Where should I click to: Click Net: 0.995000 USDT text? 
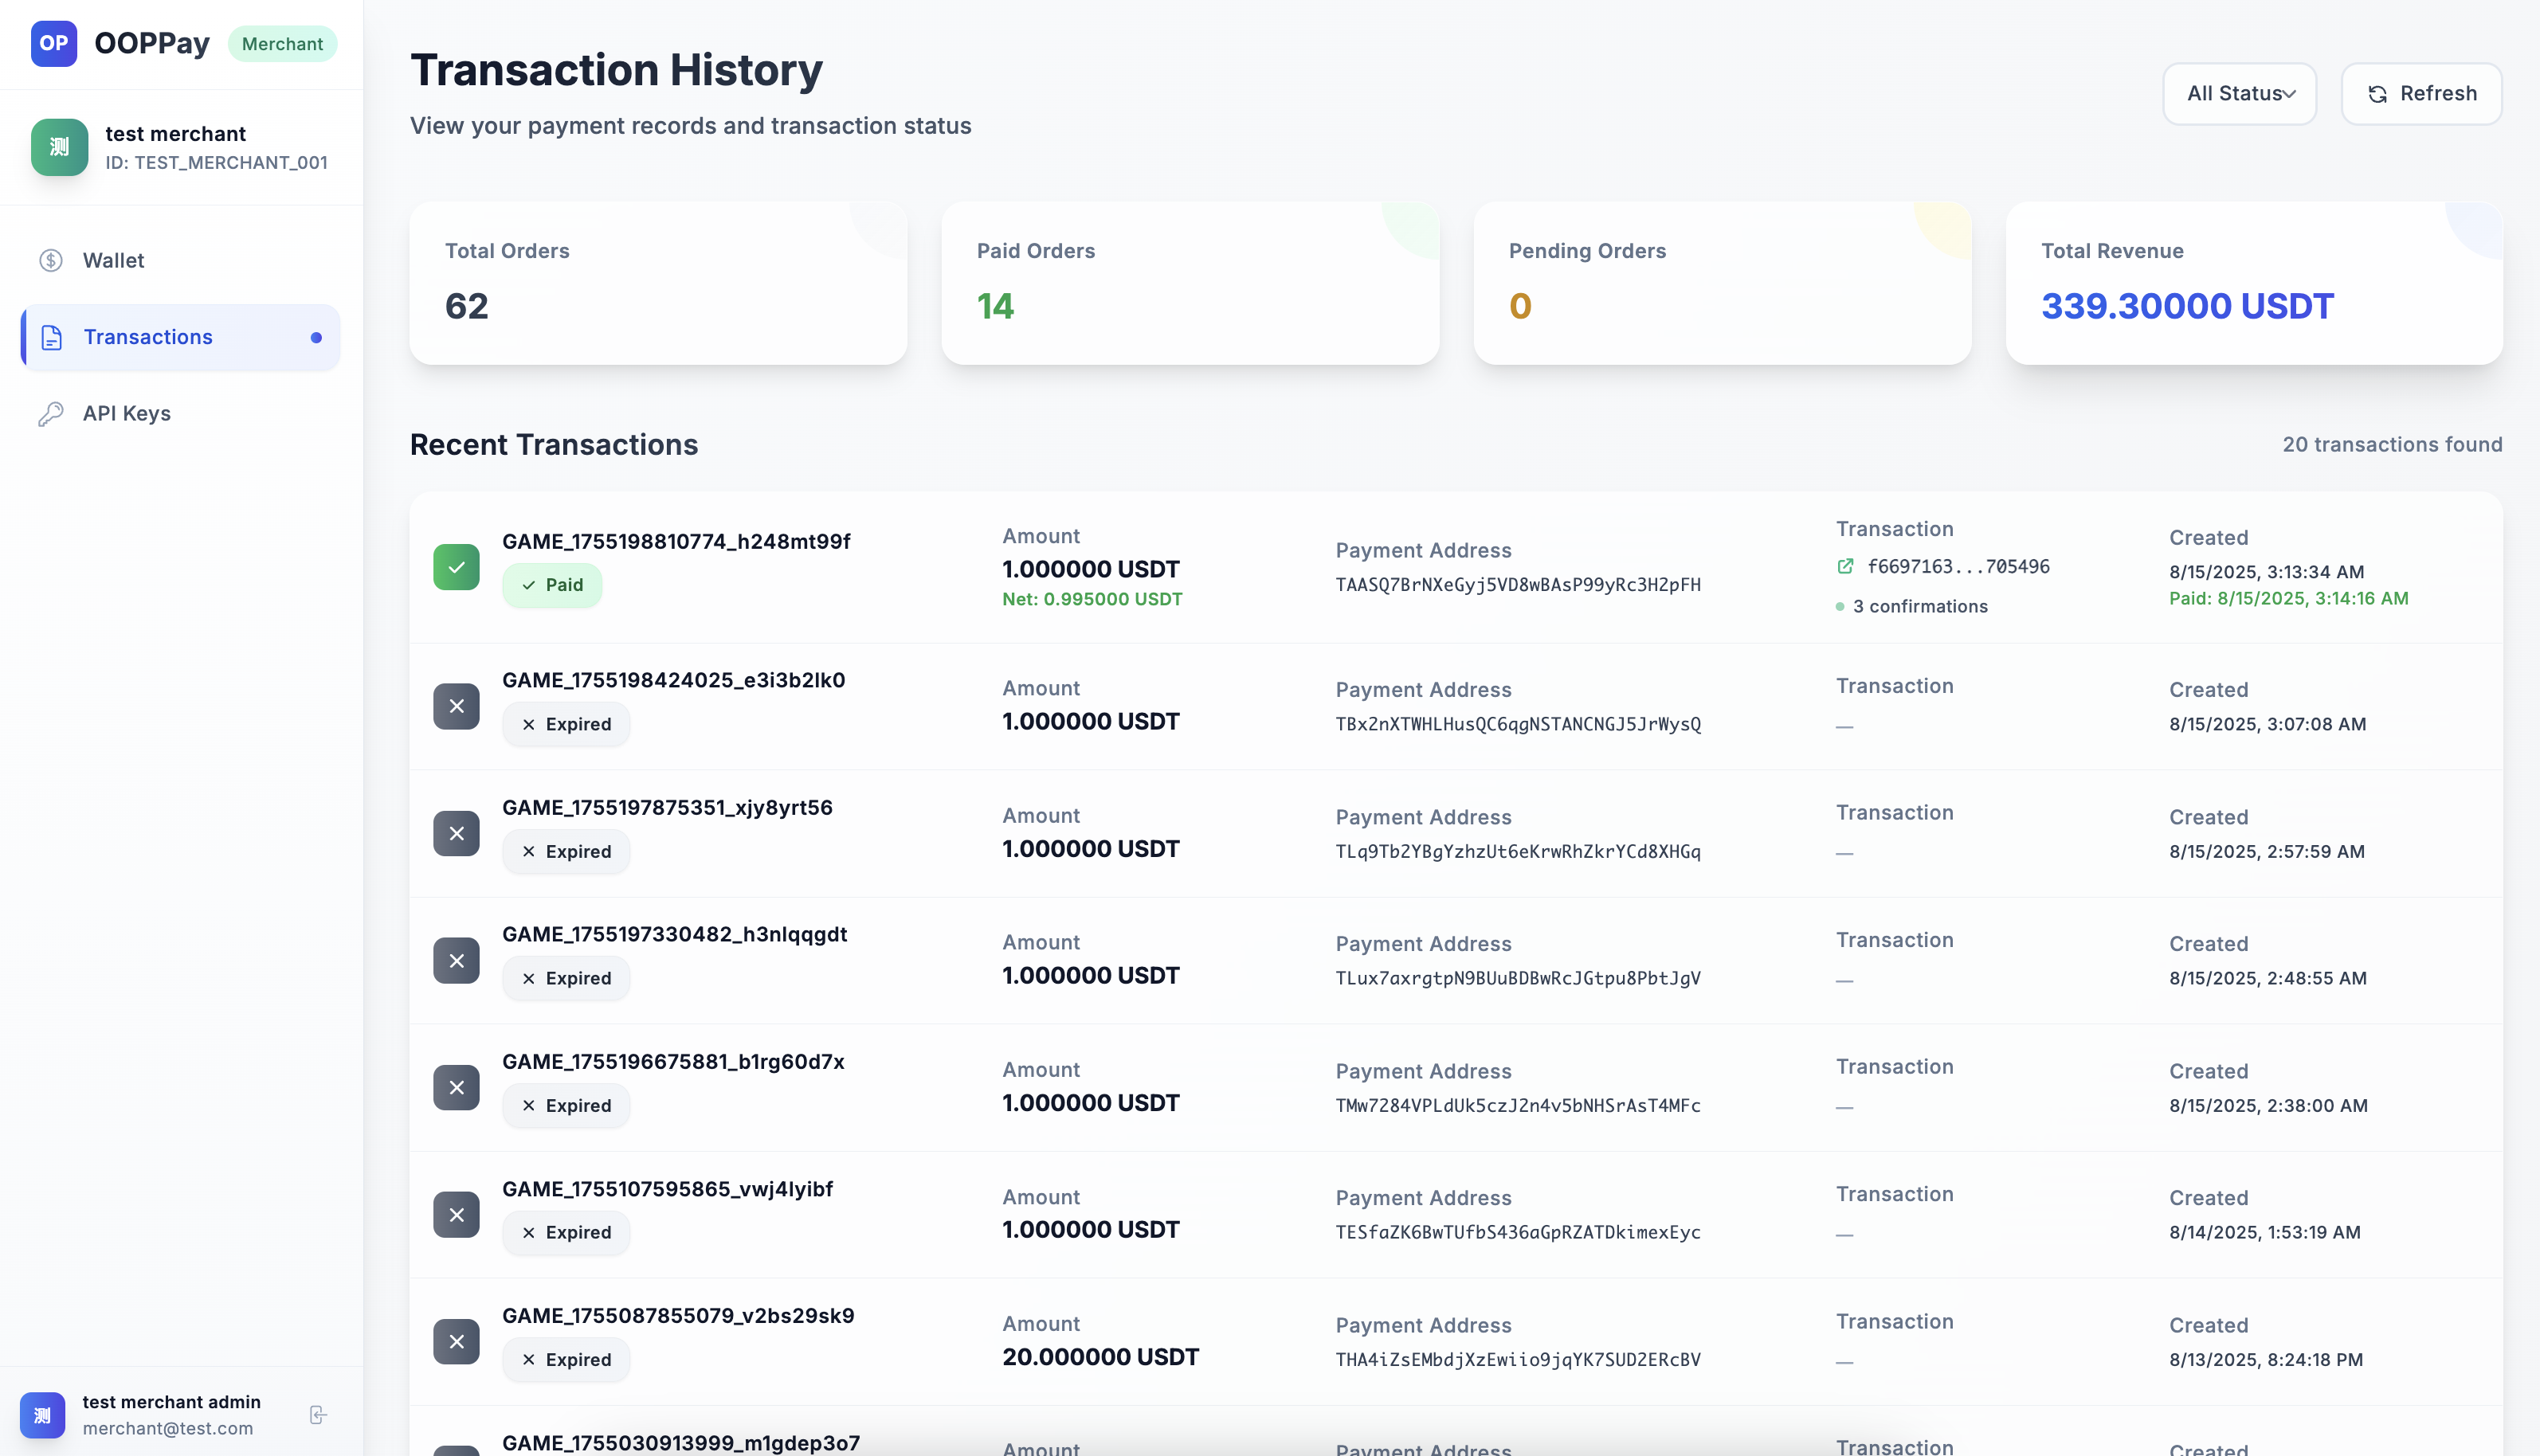[x=1092, y=599]
